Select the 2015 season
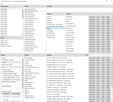 11,21
